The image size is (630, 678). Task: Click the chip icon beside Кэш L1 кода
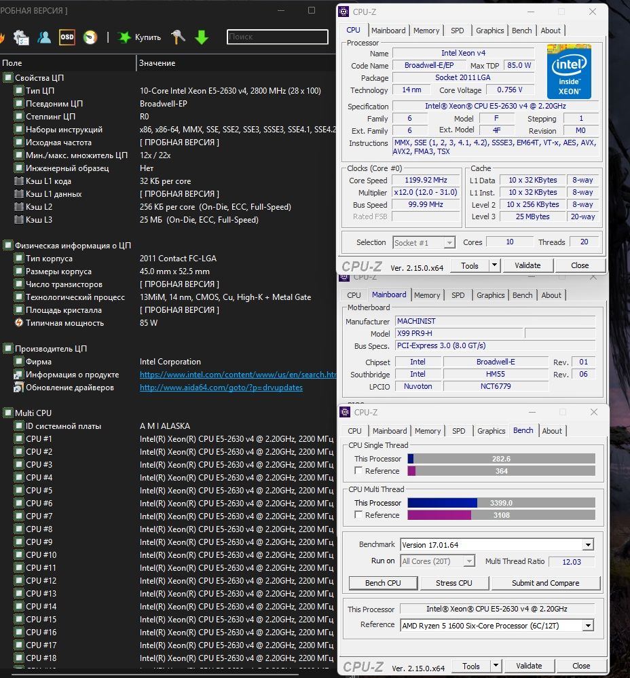click(x=18, y=181)
